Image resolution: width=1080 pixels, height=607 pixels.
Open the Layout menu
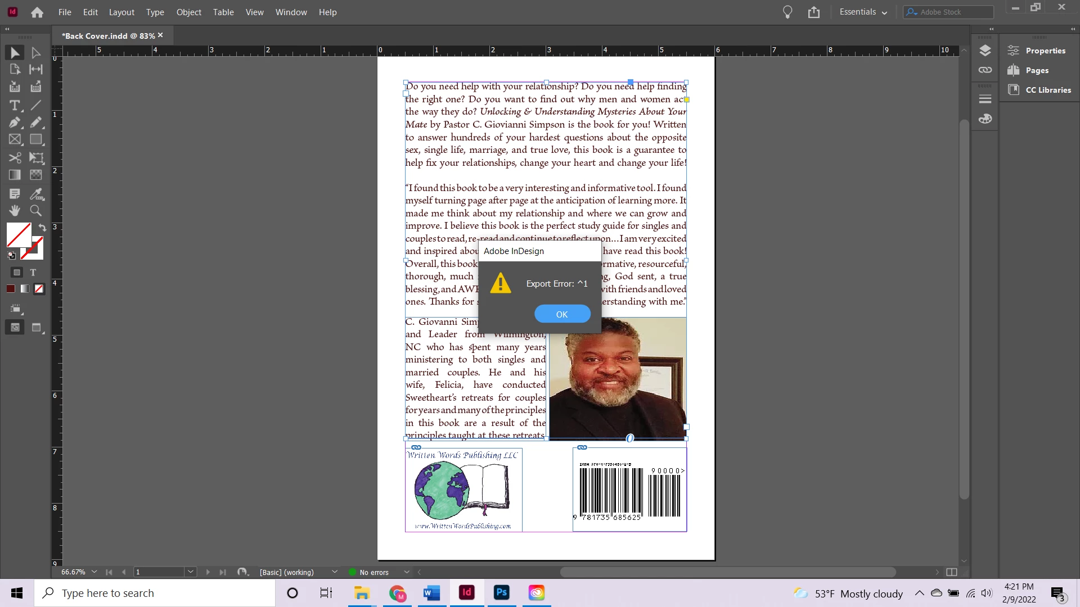(121, 12)
